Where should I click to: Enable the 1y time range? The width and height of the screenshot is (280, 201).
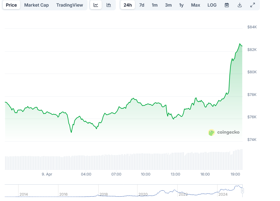point(181,5)
